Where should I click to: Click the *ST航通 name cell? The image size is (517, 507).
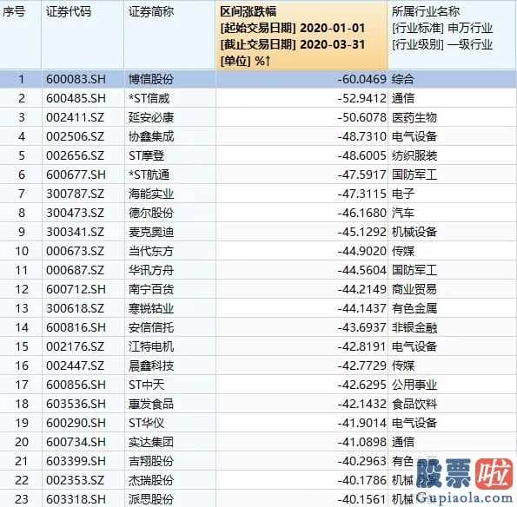(x=149, y=174)
